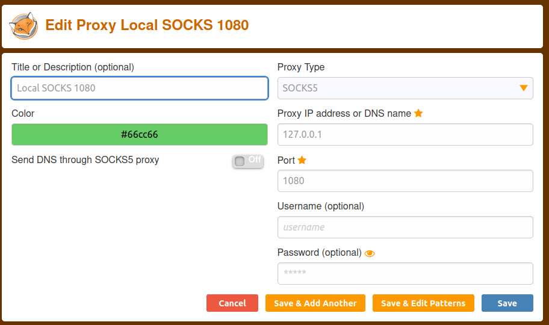
Task: Click the Proxy IP address field showing 127.0.0.1
Action: pyautogui.click(x=405, y=134)
